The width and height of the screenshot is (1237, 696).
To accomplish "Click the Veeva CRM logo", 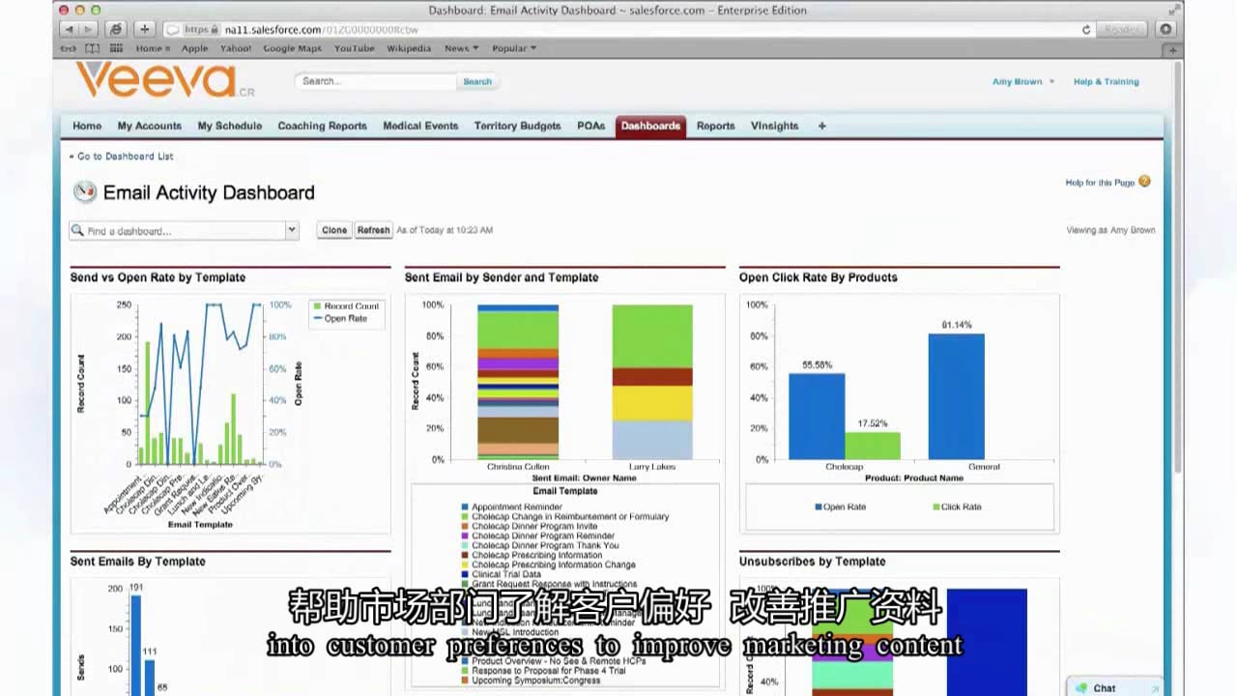I will click(165, 80).
